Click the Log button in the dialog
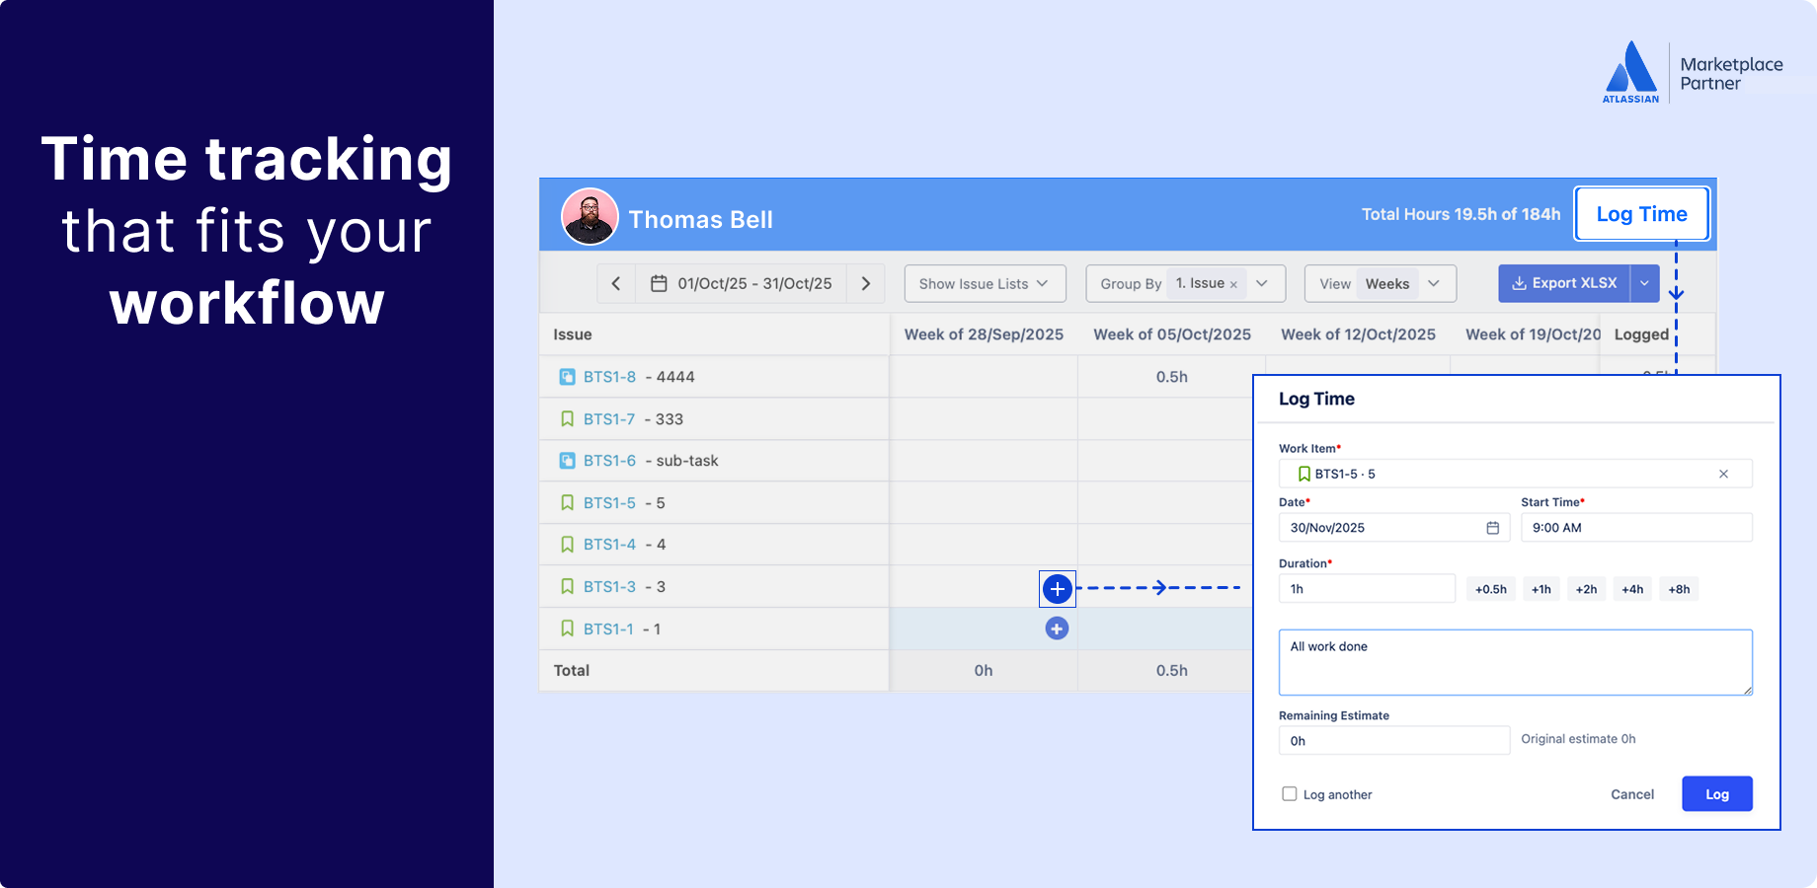 1716,793
